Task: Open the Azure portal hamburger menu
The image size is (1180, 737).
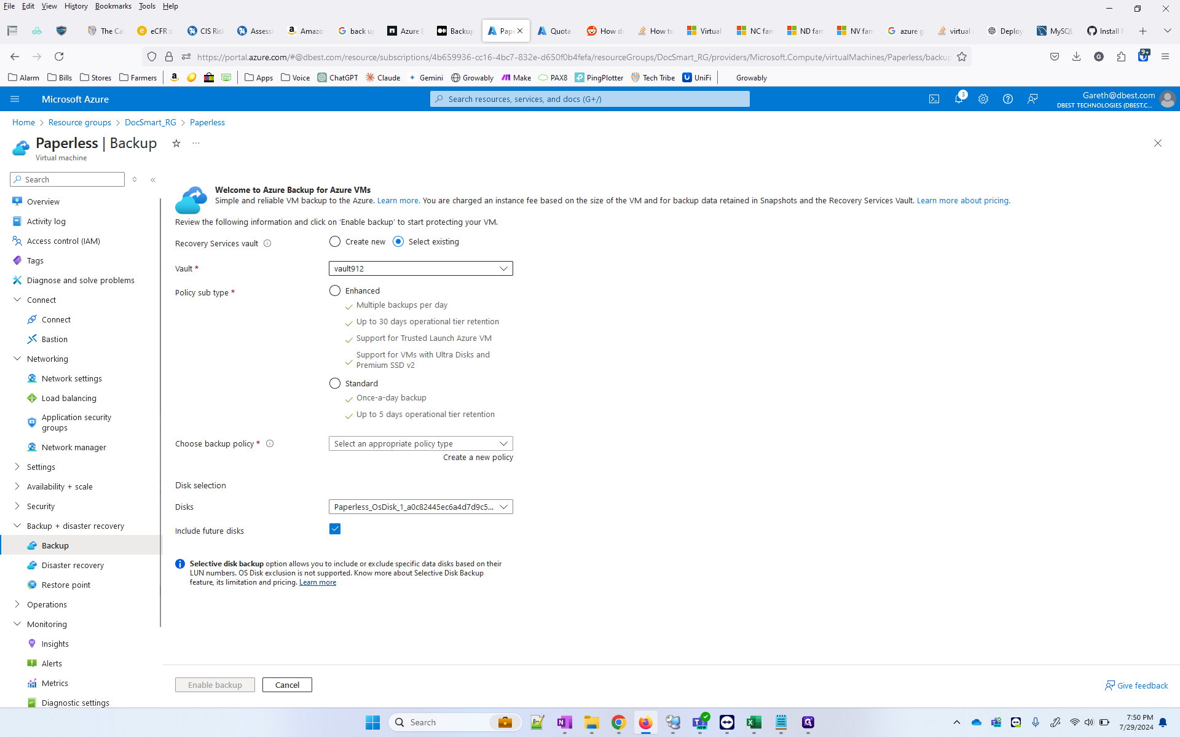Action: click(x=15, y=99)
